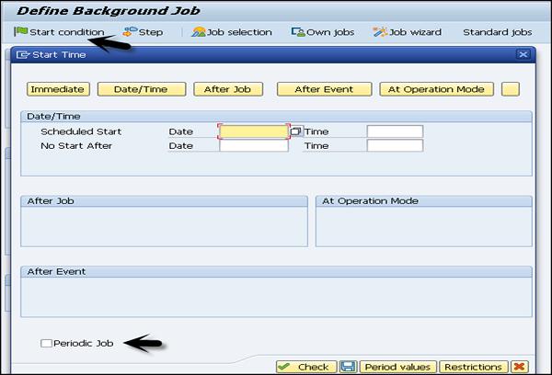Focus the Scheduled Start Date field
This screenshot has width=552, height=375.
tap(254, 131)
